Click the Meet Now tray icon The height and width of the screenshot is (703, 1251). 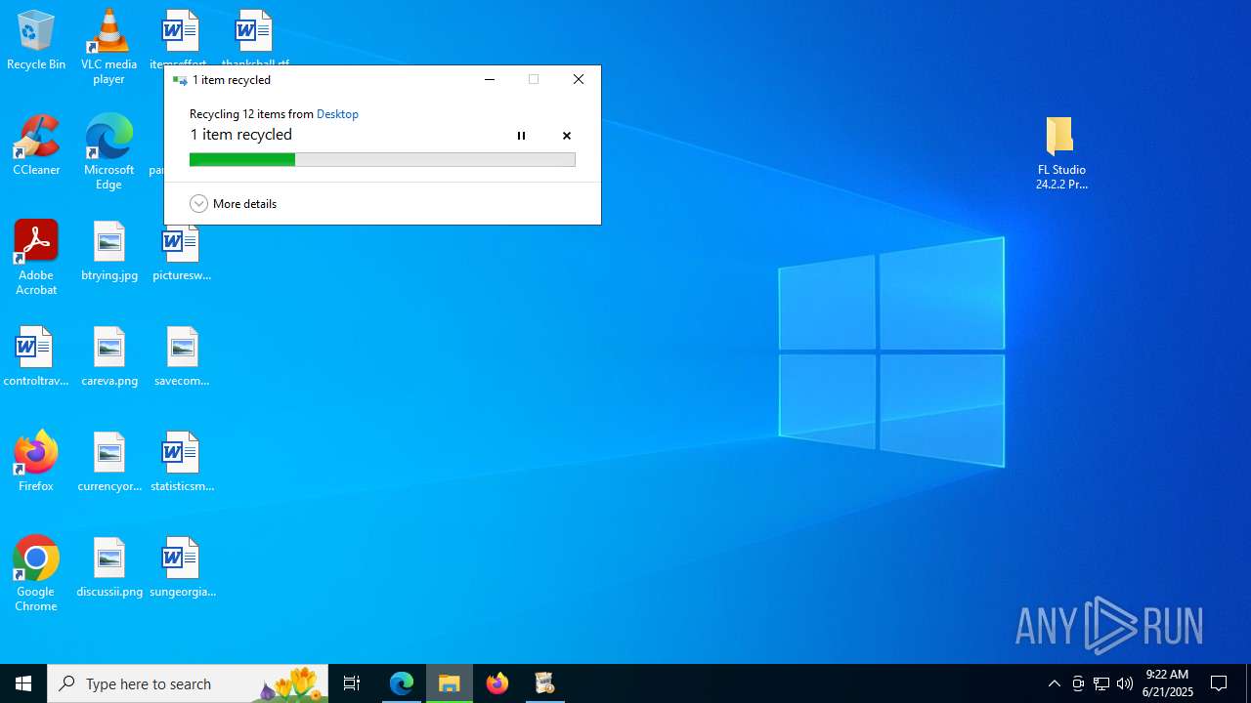[x=1078, y=683]
